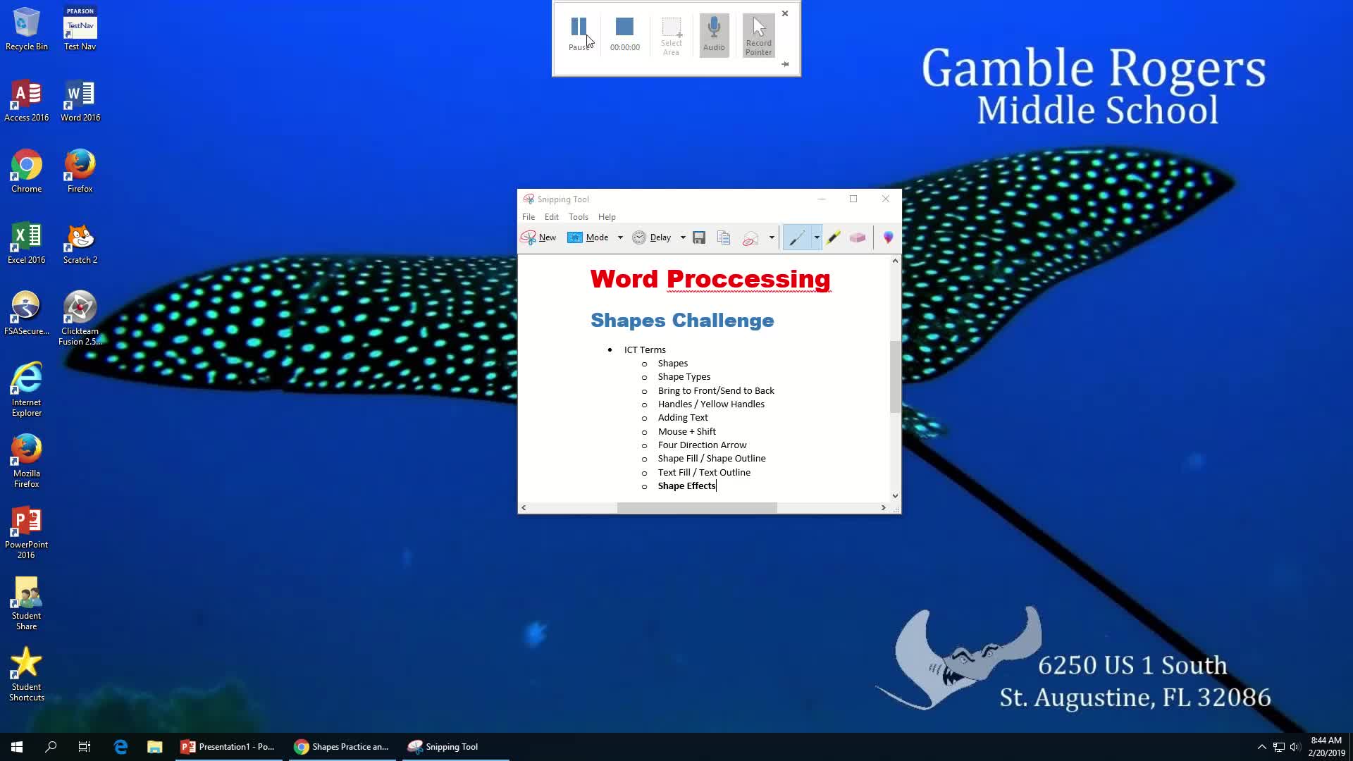The height and width of the screenshot is (761, 1353).
Task: Select Student Share desktop folder
Action: tap(26, 603)
